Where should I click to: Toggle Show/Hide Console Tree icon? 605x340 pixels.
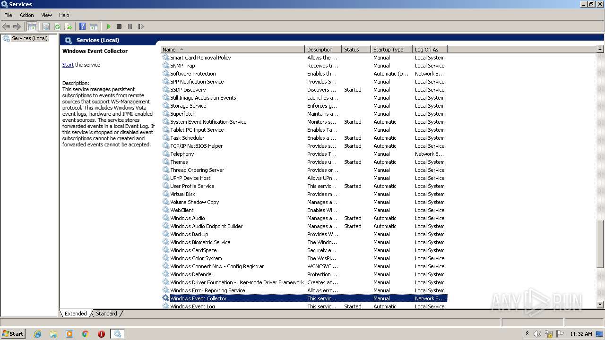coord(32,26)
